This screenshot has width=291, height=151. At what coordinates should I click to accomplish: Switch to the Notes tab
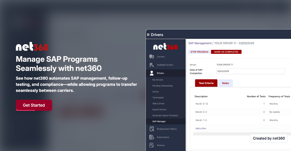click(225, 83)
